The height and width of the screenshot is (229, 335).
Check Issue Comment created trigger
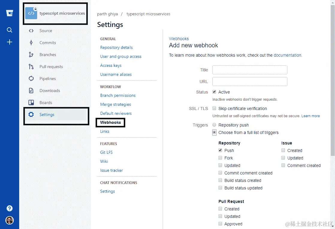pos(283,165)
